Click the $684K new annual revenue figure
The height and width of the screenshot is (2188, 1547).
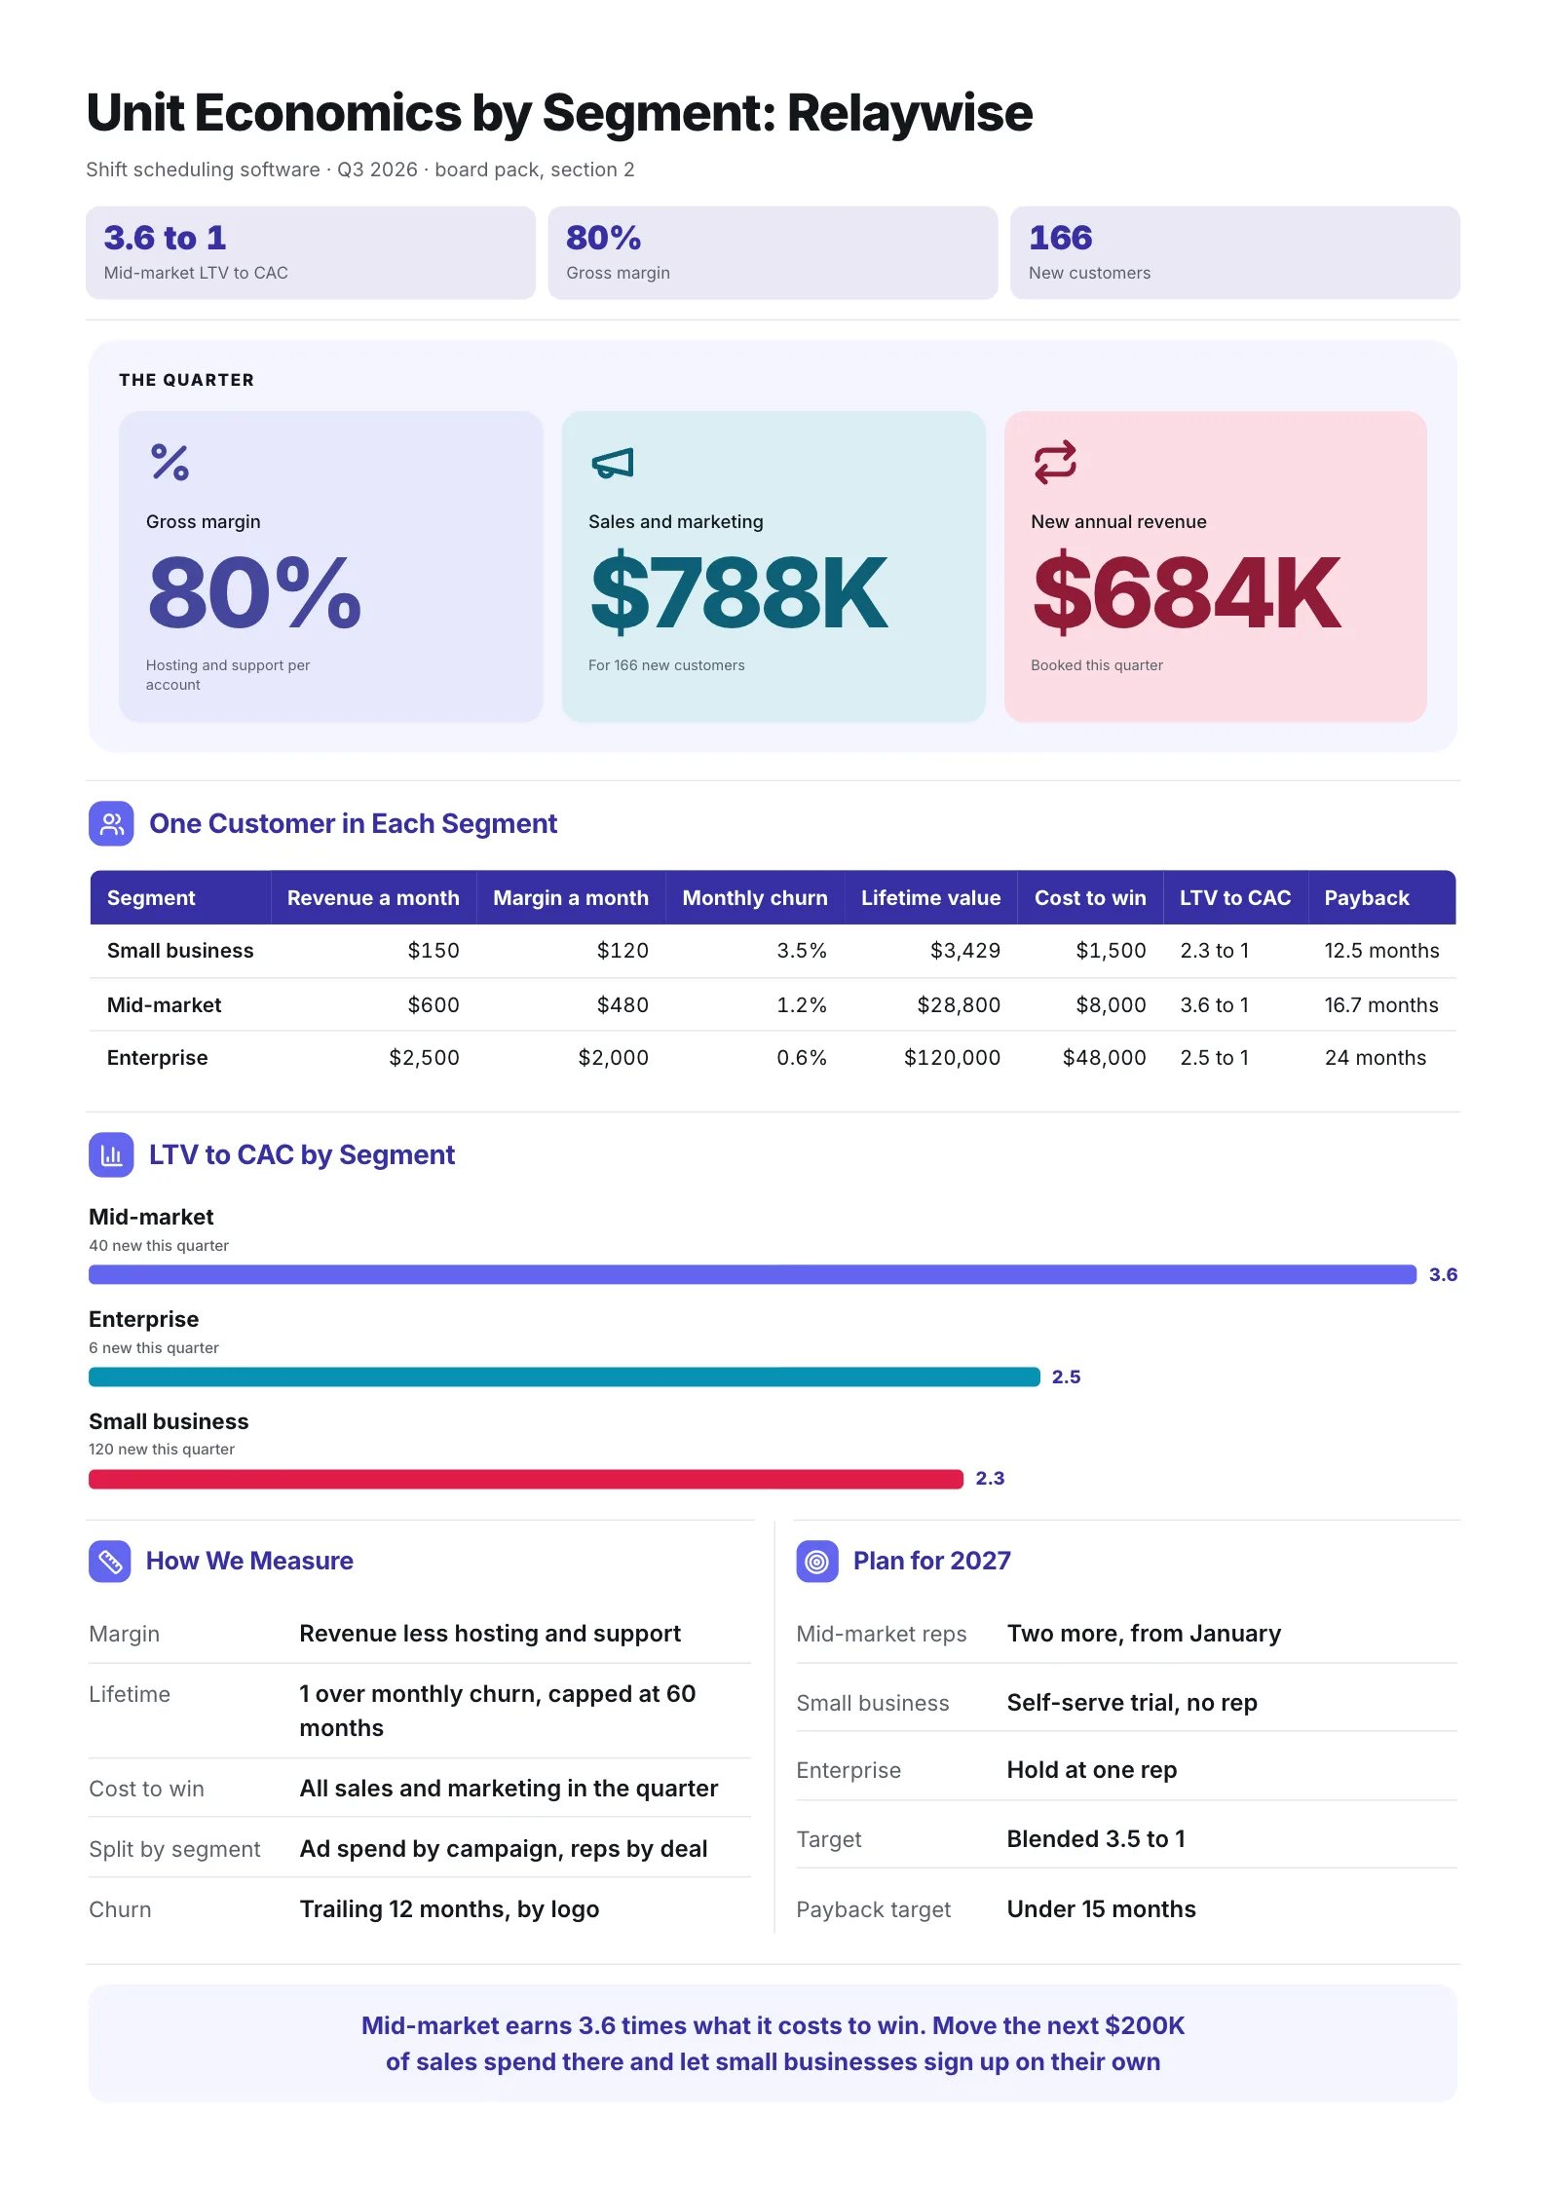pos(1187,592)
